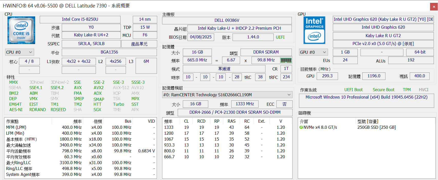The height and width of the screenshot is (180, 438).
Task: Click the DELL 09386V motherboard field
Action: (227, 20)
